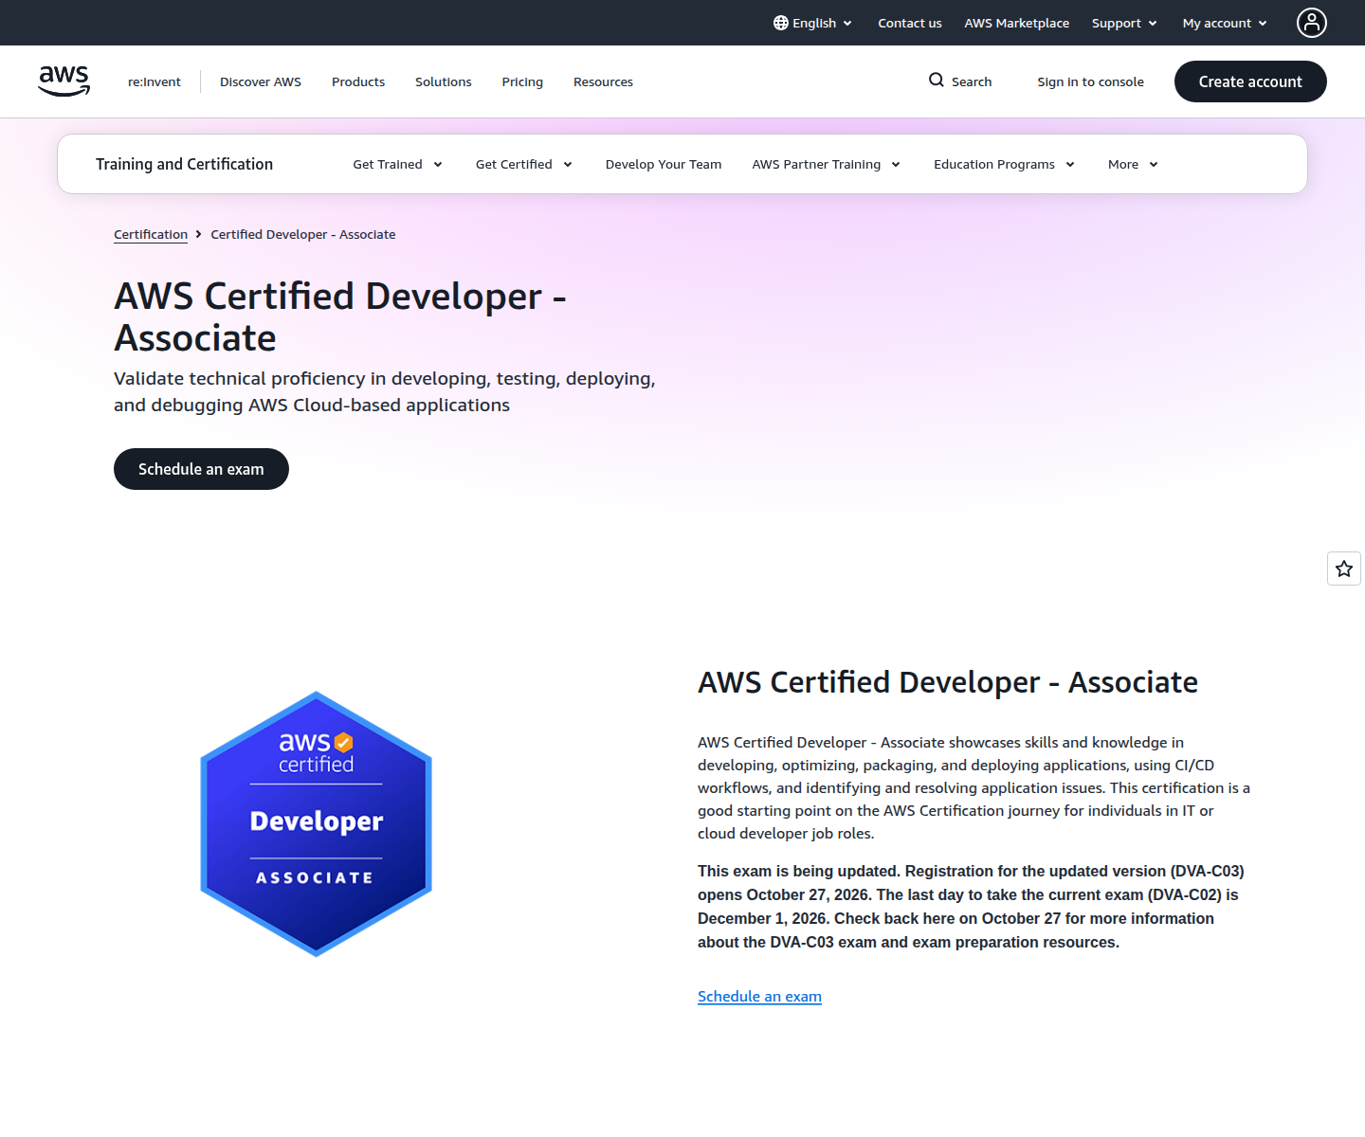The width and height of the screenshot is (1365, 1137).
Task: Open the Products menu
Action: pyautogui.click(x=358, y=81)
